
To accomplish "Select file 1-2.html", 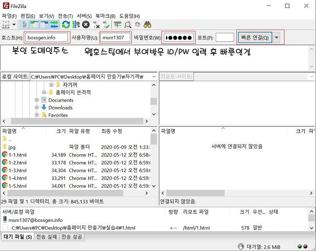I will [x=75, y=163].
